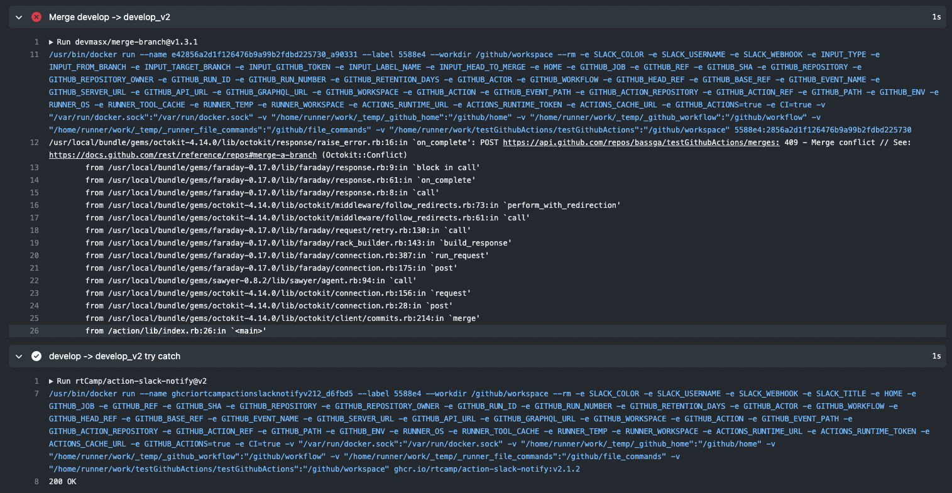This screenshot has width=952, height=493.
Task: Select log line number 8 with '200 OK'
Action: pyautogui.click(x=36, y=482)
